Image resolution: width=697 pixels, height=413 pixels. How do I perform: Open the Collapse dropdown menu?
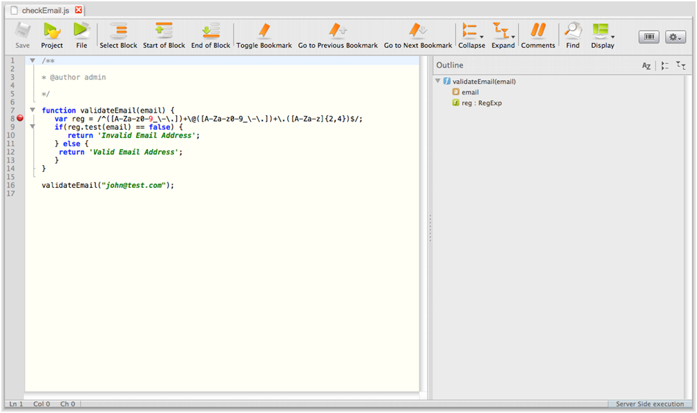(481, 37)
